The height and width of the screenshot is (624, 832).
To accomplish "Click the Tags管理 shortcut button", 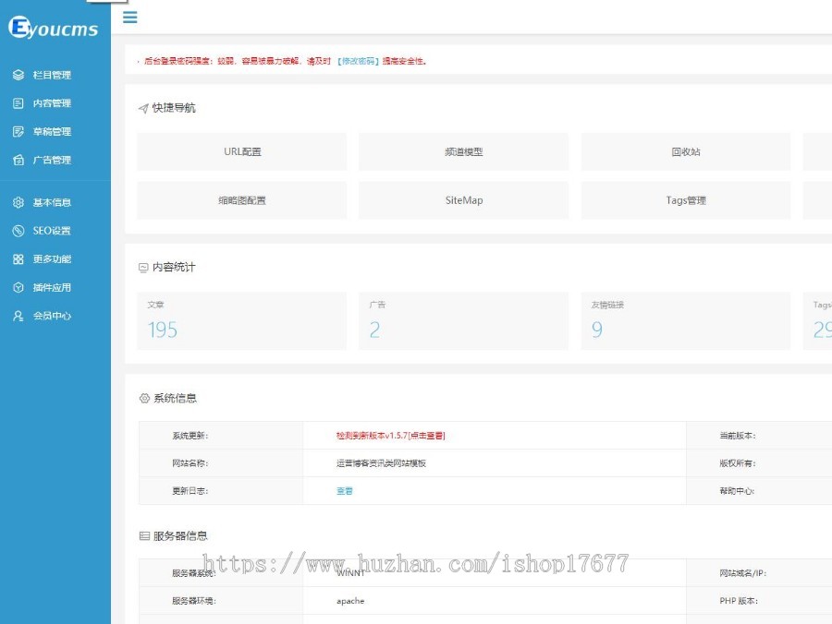I will pyautogui.click(x=686, y=200).
